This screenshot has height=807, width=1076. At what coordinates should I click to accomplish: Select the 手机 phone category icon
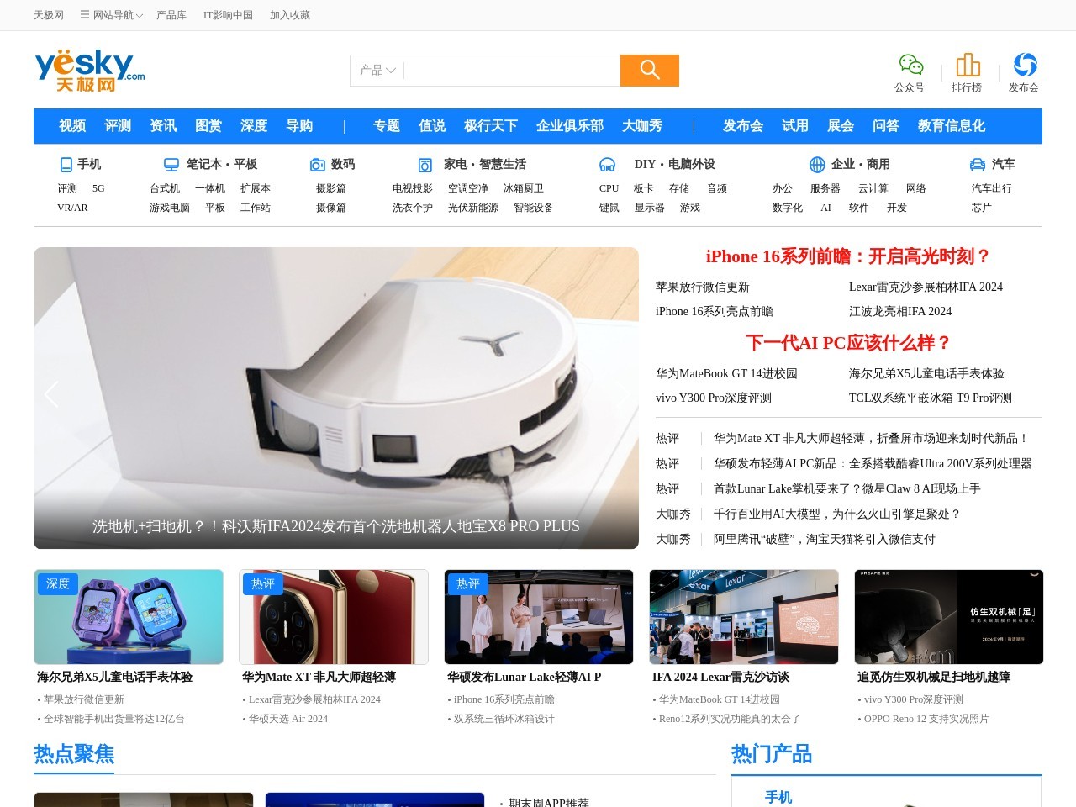65,164
